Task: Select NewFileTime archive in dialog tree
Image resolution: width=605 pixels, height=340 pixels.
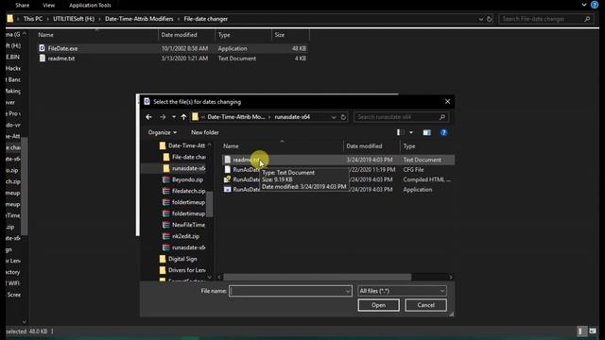Action: click(x=189, y=225)
